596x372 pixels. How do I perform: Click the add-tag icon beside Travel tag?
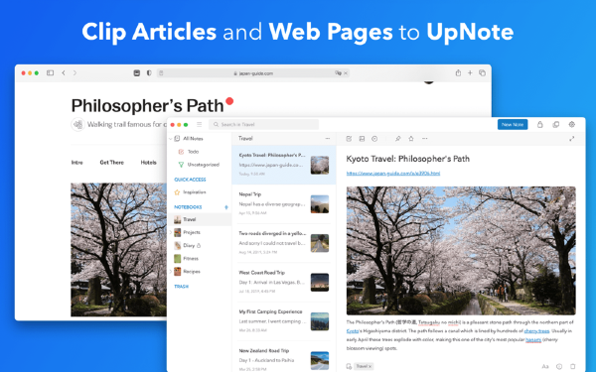pos(349,366)
